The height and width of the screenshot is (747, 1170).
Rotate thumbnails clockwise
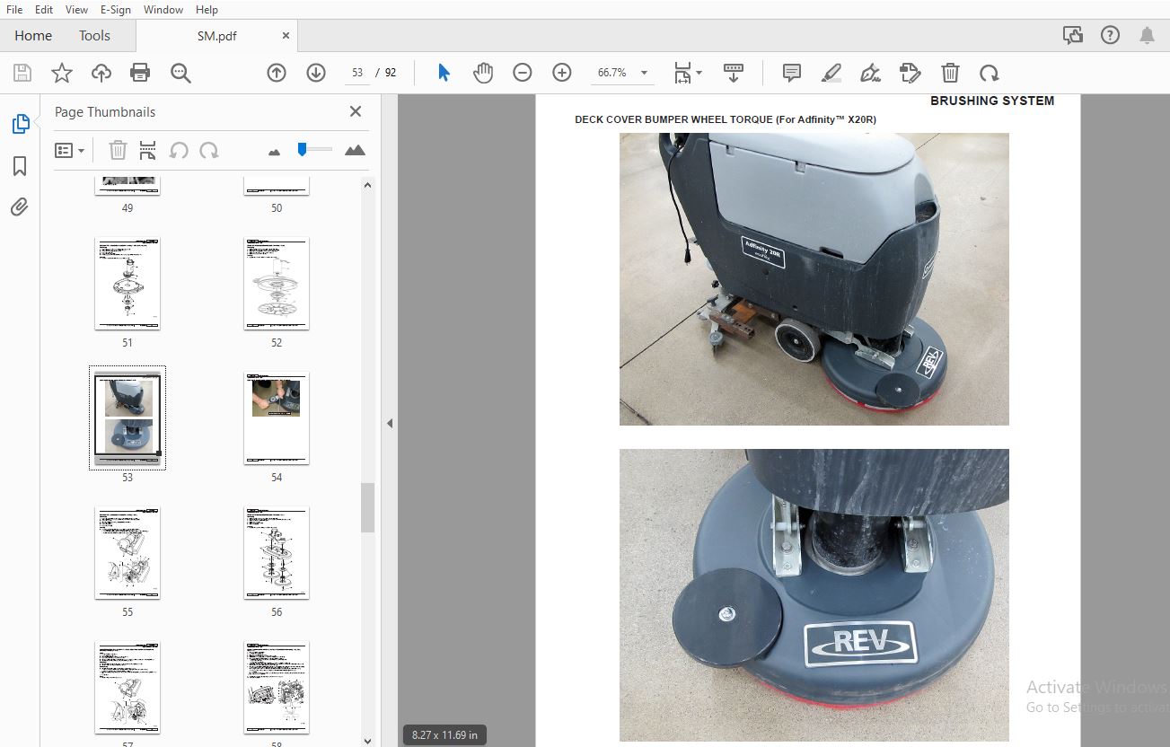pos(209,150)
